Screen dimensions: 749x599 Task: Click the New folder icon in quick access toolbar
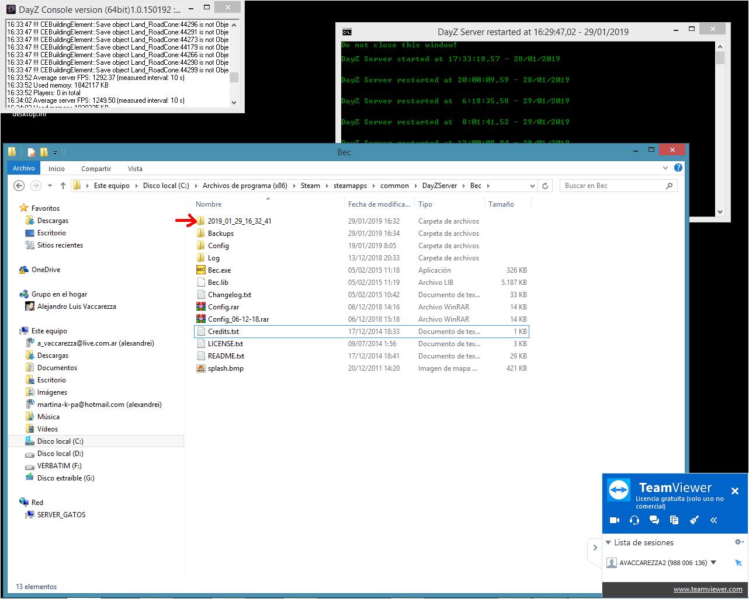tap(44, 152)
